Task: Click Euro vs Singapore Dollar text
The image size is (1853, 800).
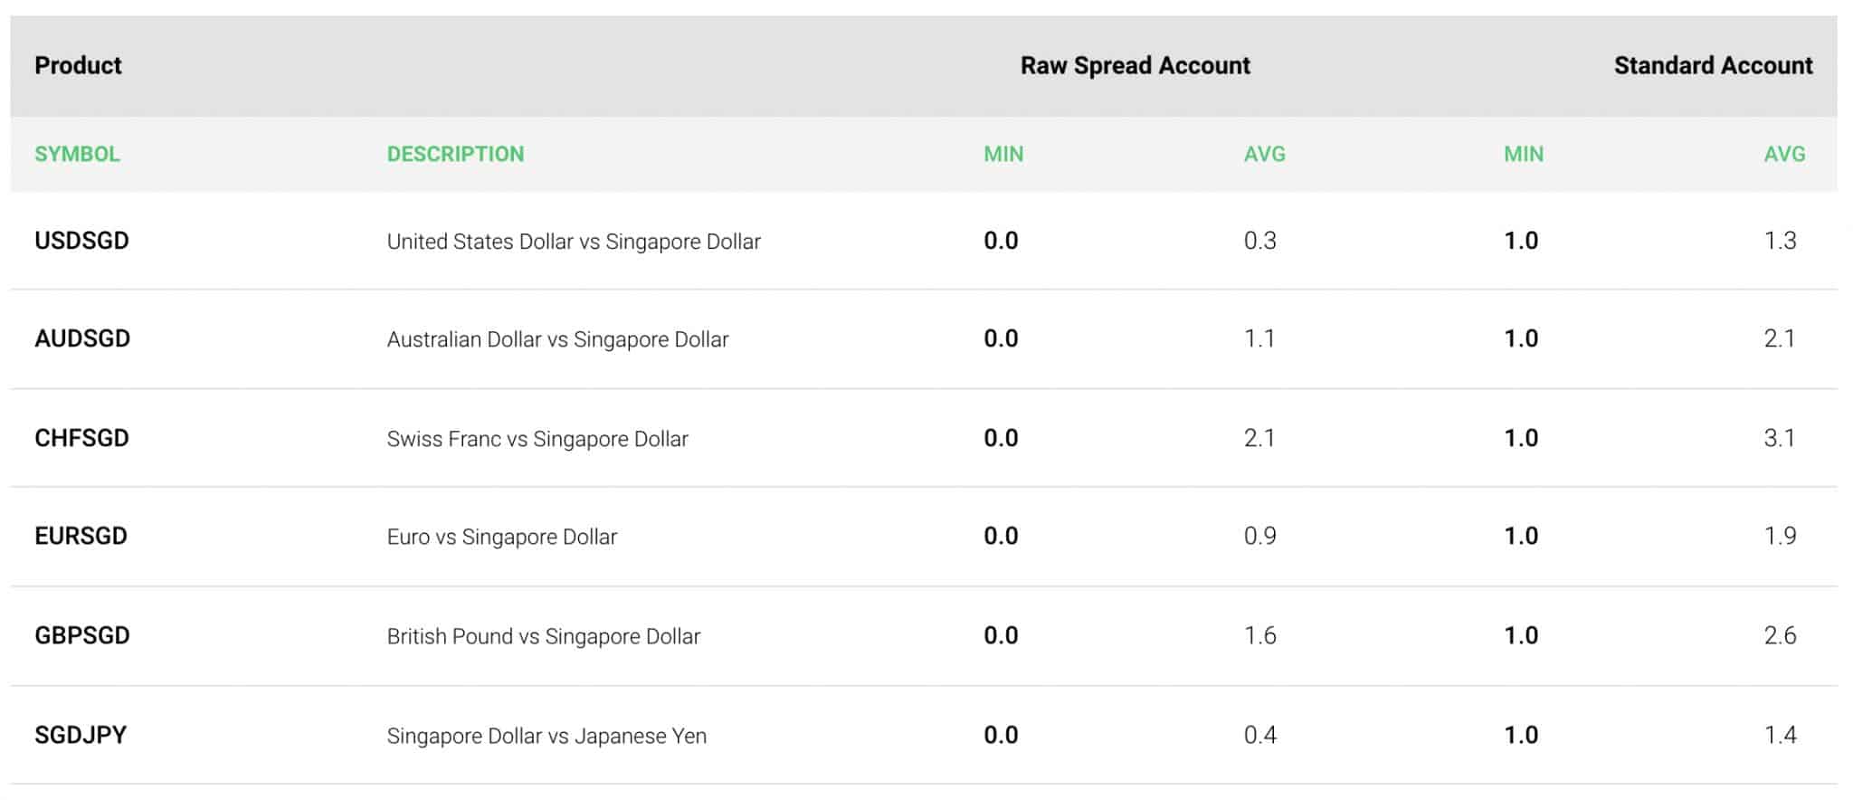Action: (x=502, y=537)
